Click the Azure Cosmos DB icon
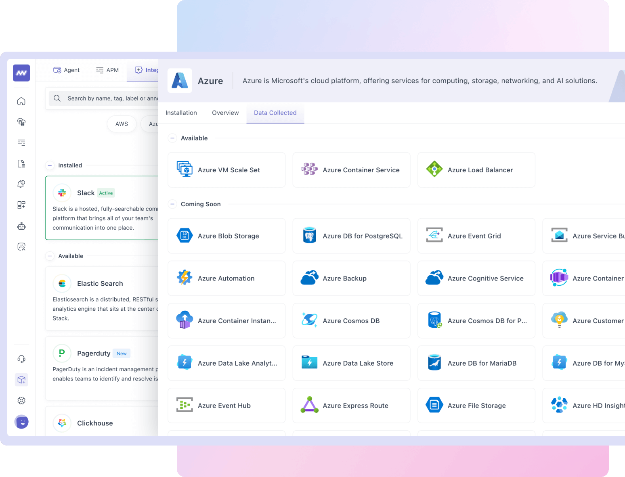This screenshot has width=625, height=477. tap(310, 320)
